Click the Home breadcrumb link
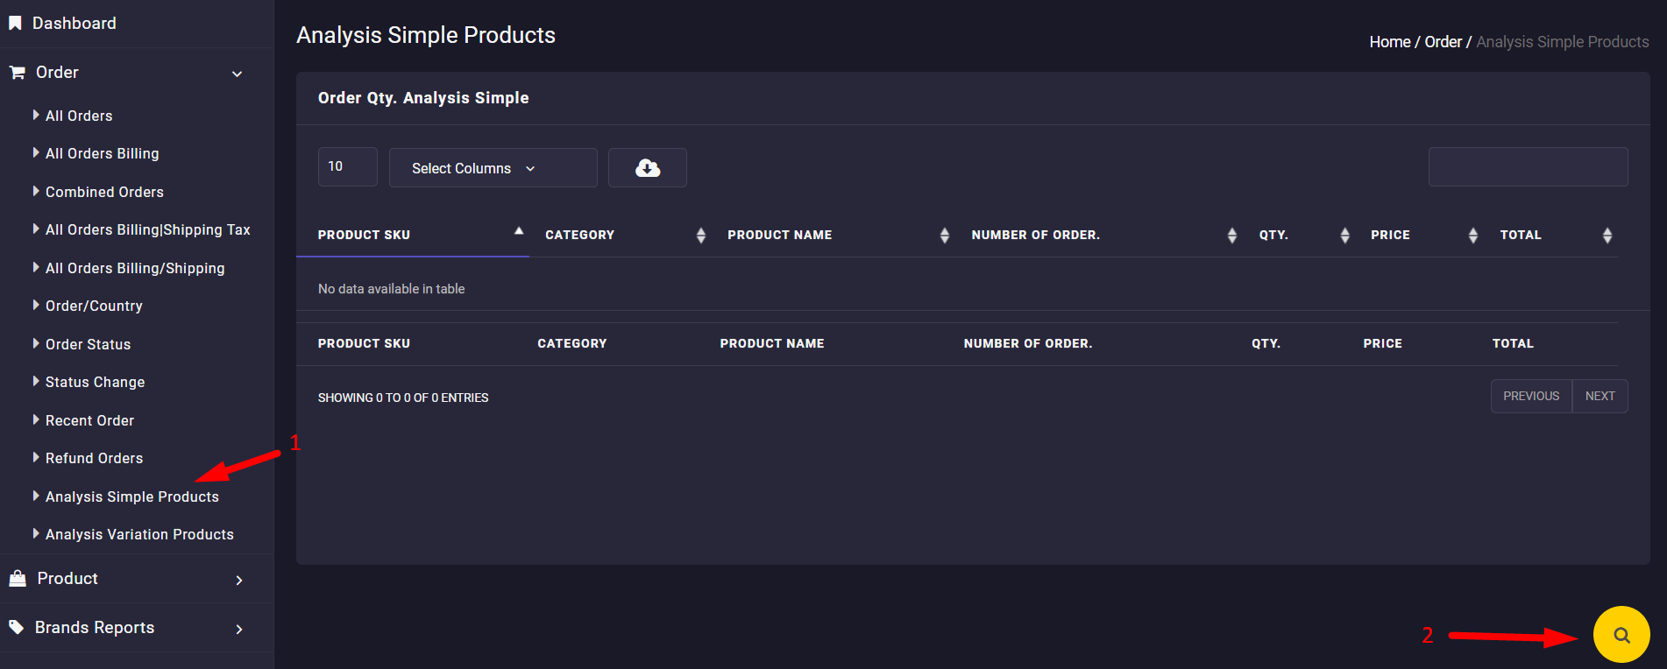This screenshot has width=1667, height=669. click(x=1389, y=42)
